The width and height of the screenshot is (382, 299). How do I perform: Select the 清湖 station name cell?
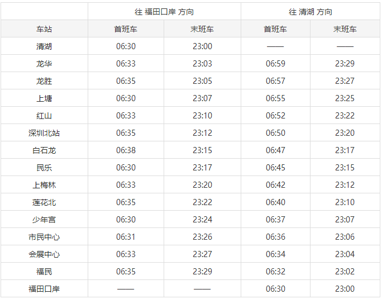(x=44, y=46)
